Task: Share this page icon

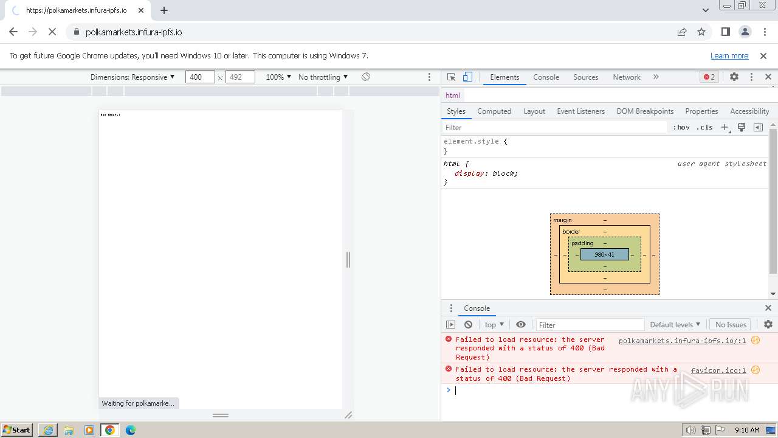Action: (x=682, y=32)
